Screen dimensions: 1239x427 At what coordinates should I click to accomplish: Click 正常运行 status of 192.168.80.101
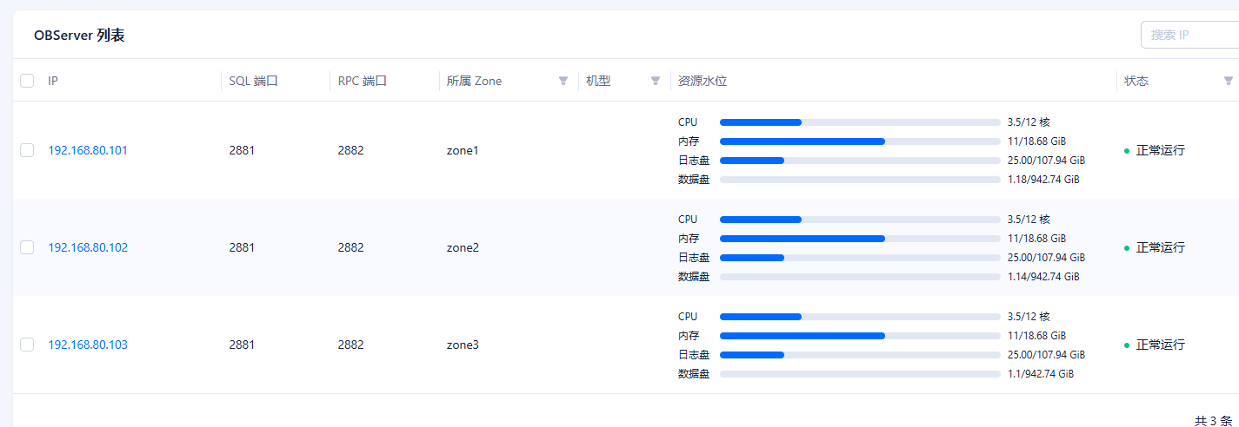1160,150
